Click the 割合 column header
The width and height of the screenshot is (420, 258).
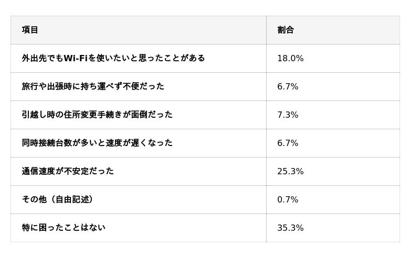click(x=285, y=30)
